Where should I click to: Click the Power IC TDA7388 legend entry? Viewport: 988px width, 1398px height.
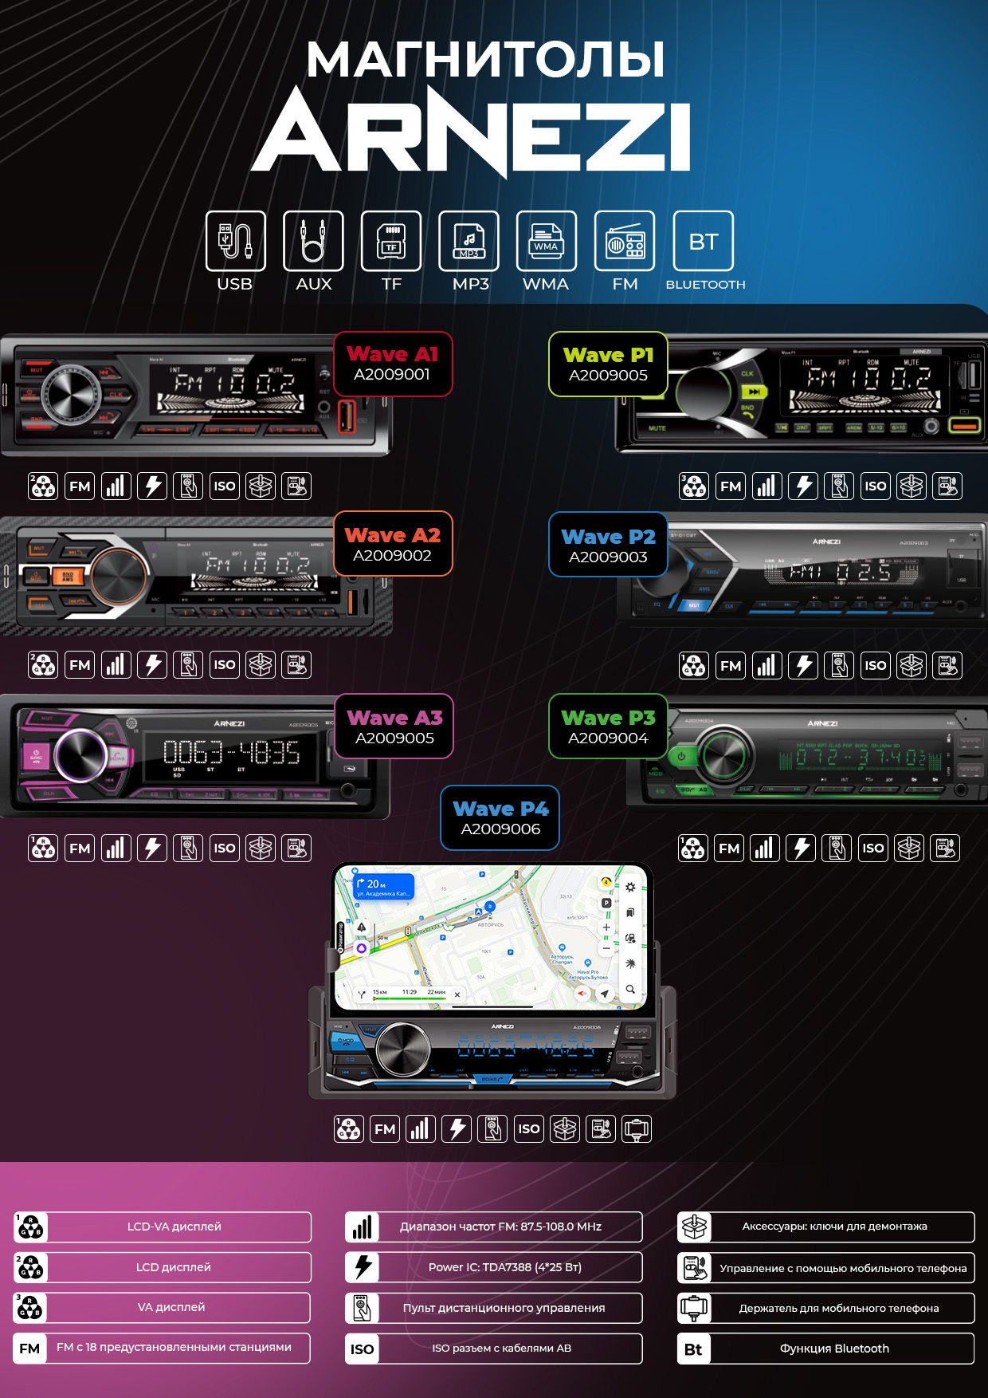494,1267
